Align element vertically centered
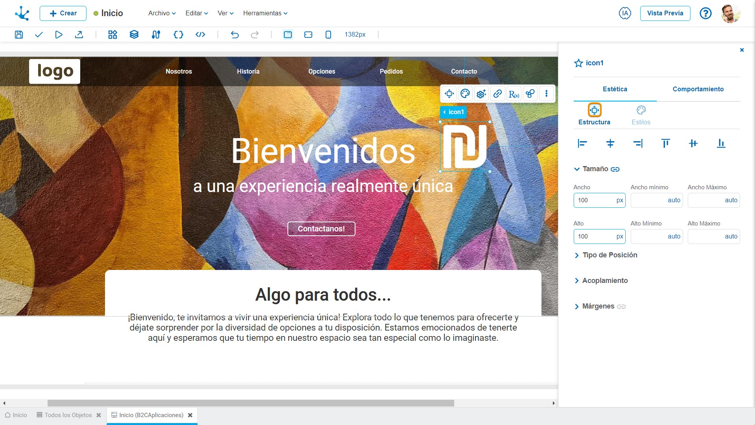 tap(693, 144)
